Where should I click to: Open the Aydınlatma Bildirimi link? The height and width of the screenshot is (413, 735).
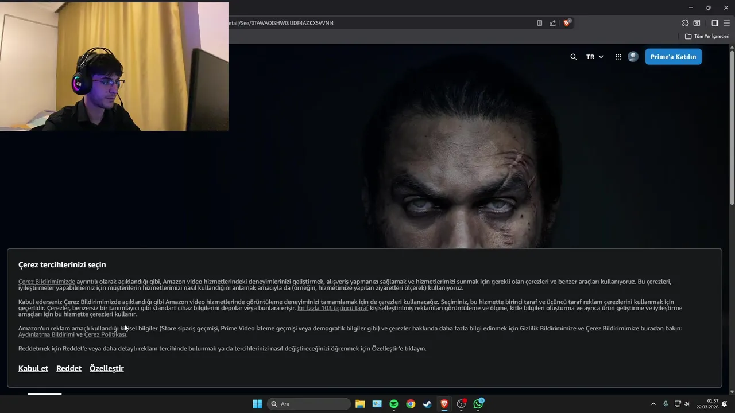click(47, 334)
